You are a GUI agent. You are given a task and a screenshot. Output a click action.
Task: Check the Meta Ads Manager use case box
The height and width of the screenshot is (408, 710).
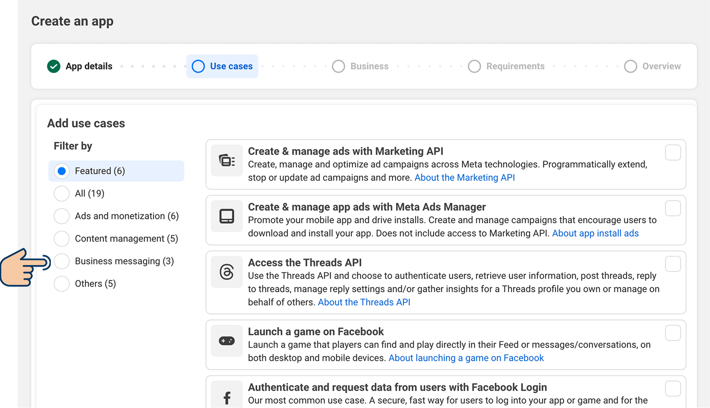[673, 208]
